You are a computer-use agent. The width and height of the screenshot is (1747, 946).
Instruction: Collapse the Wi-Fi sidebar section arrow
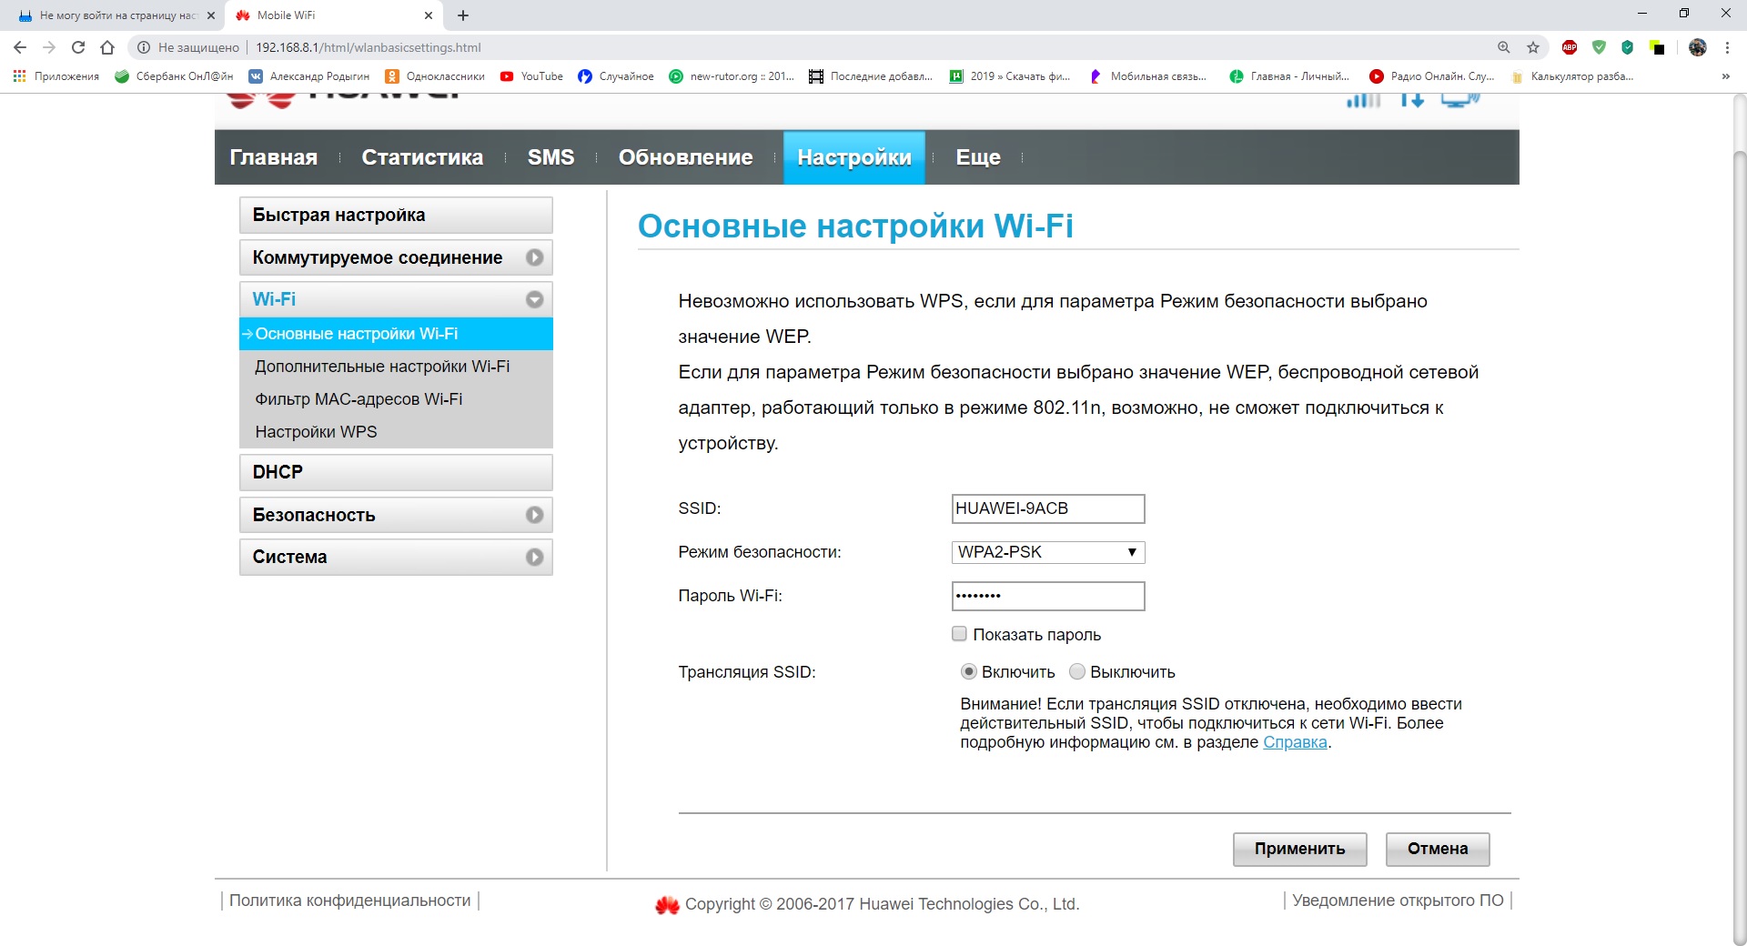tap(535, 299)
